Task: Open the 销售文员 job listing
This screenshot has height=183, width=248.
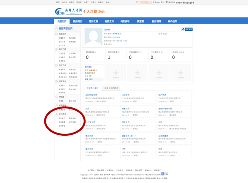Action: pos(125,109)
